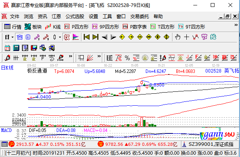Viewport: 240px width, 157px height.
Task: Expand the dropdown arrow beside the candlestick icon
Action: click(59, 37)
